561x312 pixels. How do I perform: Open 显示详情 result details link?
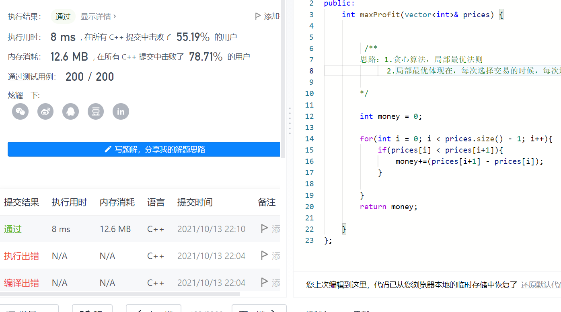(x=98, y=16)
